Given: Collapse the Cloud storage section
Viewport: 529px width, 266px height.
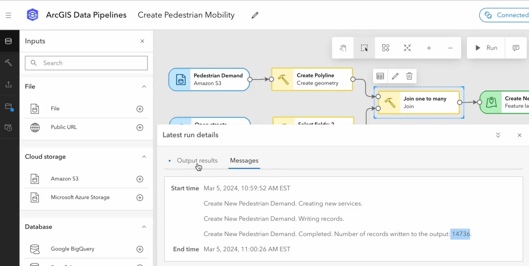Looking at the screenshot, I should click(x=144, y=157).
